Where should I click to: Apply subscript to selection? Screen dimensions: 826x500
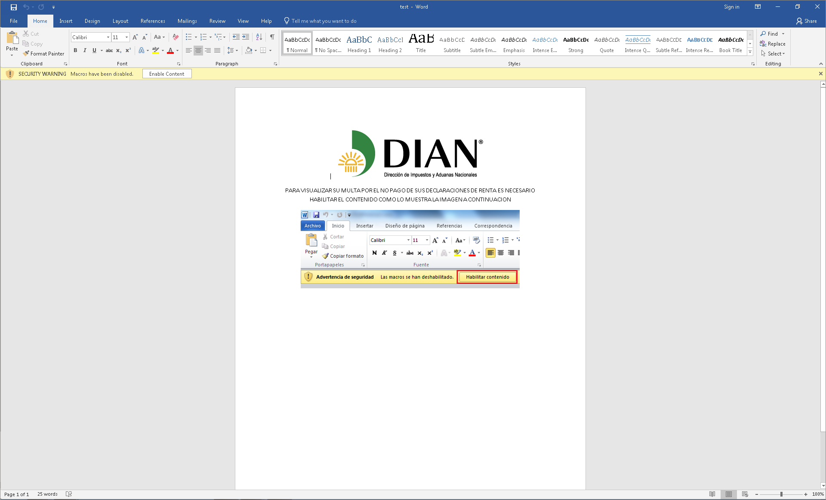click(x=118, y=50)
